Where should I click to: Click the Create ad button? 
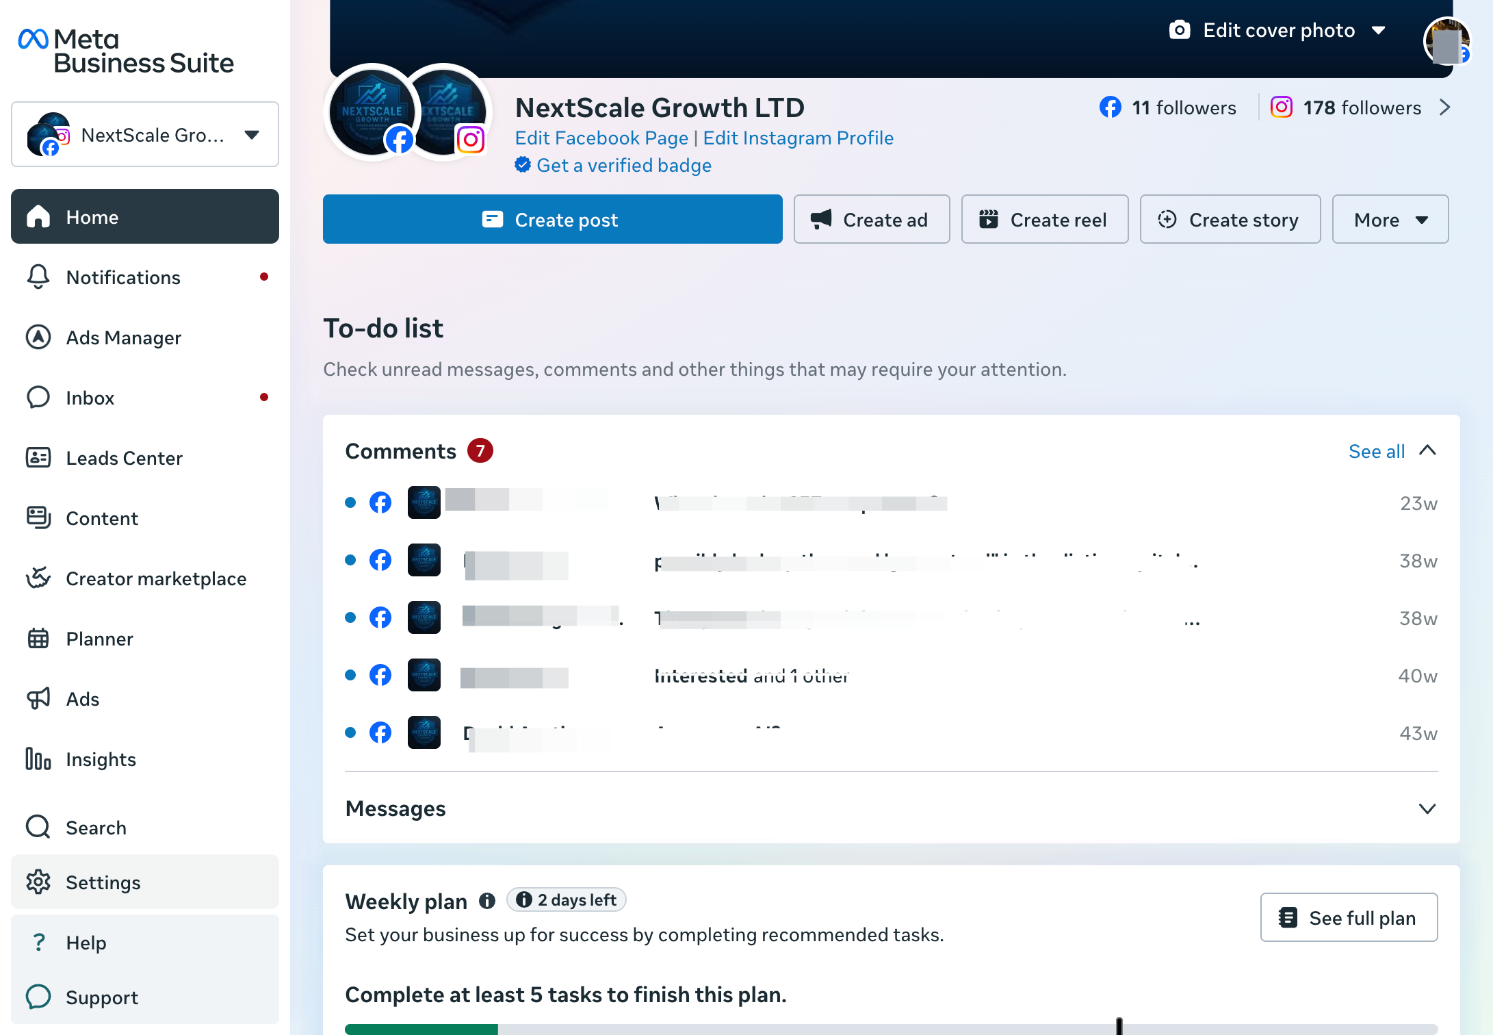872,220
